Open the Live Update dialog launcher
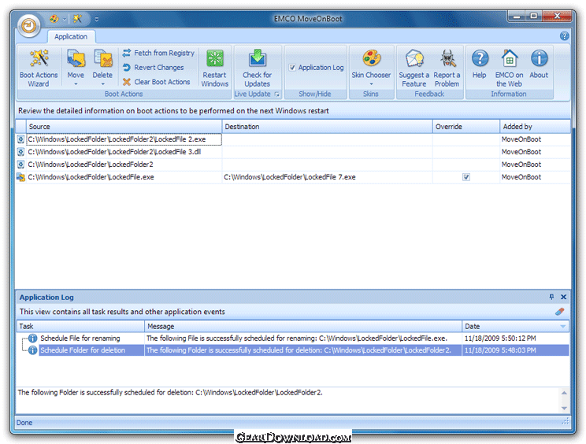The width and height of the screenshot is (586, 444). click(277, 94)
